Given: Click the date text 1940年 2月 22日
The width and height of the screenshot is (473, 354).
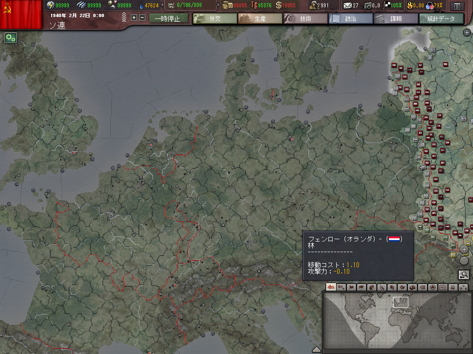Looking at the screenshot, I should pyautogui.click(x=70, y=15).
